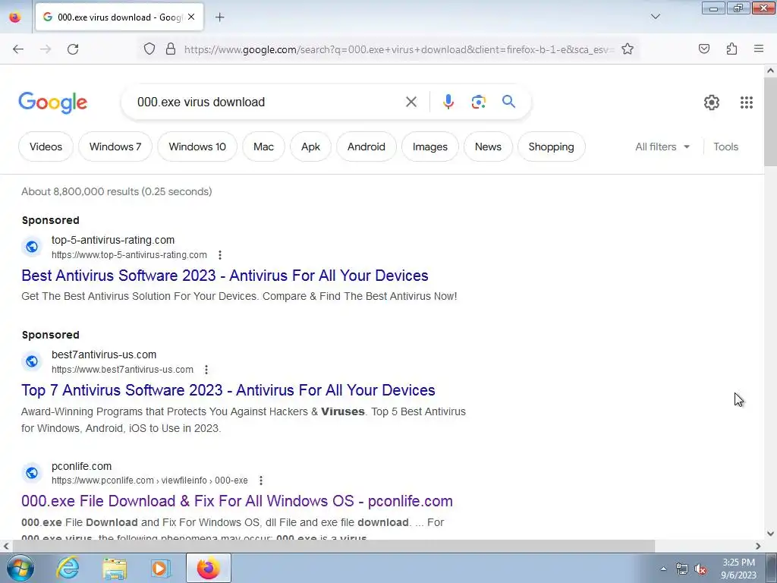Search by image with the Lens camera icon
This screenshot has height=583, width=777.
(x=478, y=102)
